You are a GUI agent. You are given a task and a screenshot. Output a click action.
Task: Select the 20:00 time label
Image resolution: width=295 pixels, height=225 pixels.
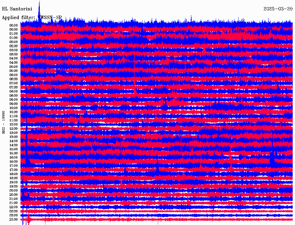14,190
